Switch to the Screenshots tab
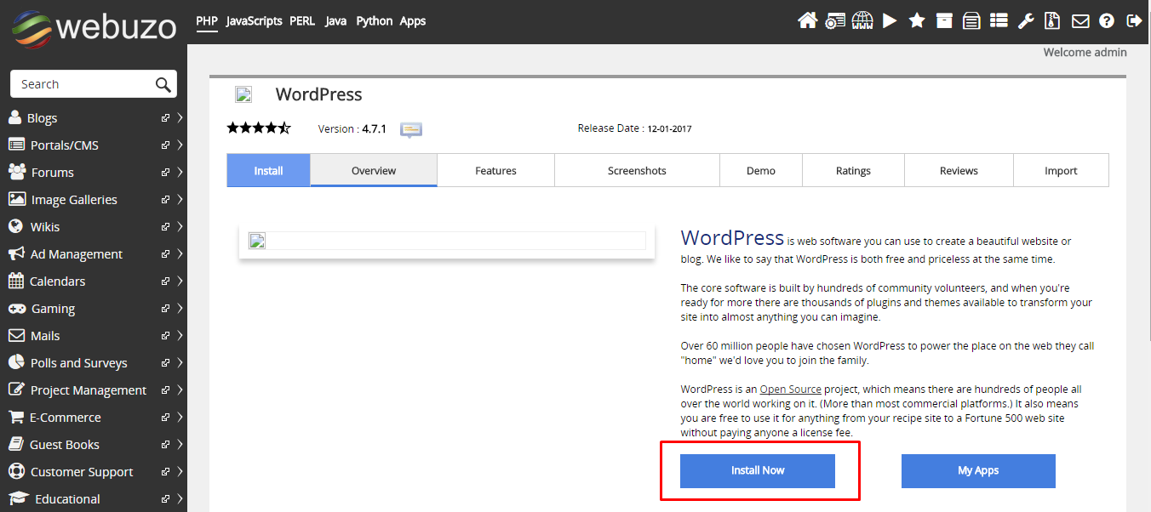Screen dimensions: 1151x512 coord(636,170)
